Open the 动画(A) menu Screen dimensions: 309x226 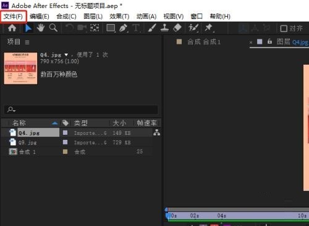tap(146, 17)
